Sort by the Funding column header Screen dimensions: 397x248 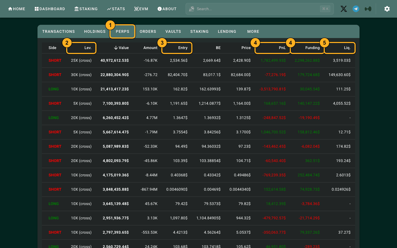312,48
